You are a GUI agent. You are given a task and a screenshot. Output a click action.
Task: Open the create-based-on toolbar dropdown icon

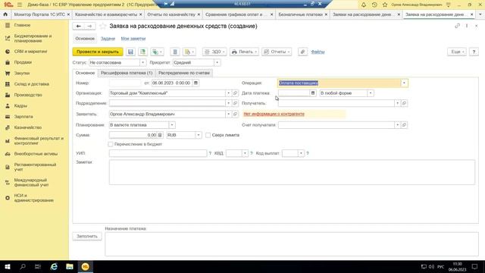click(x=157, y=52)
